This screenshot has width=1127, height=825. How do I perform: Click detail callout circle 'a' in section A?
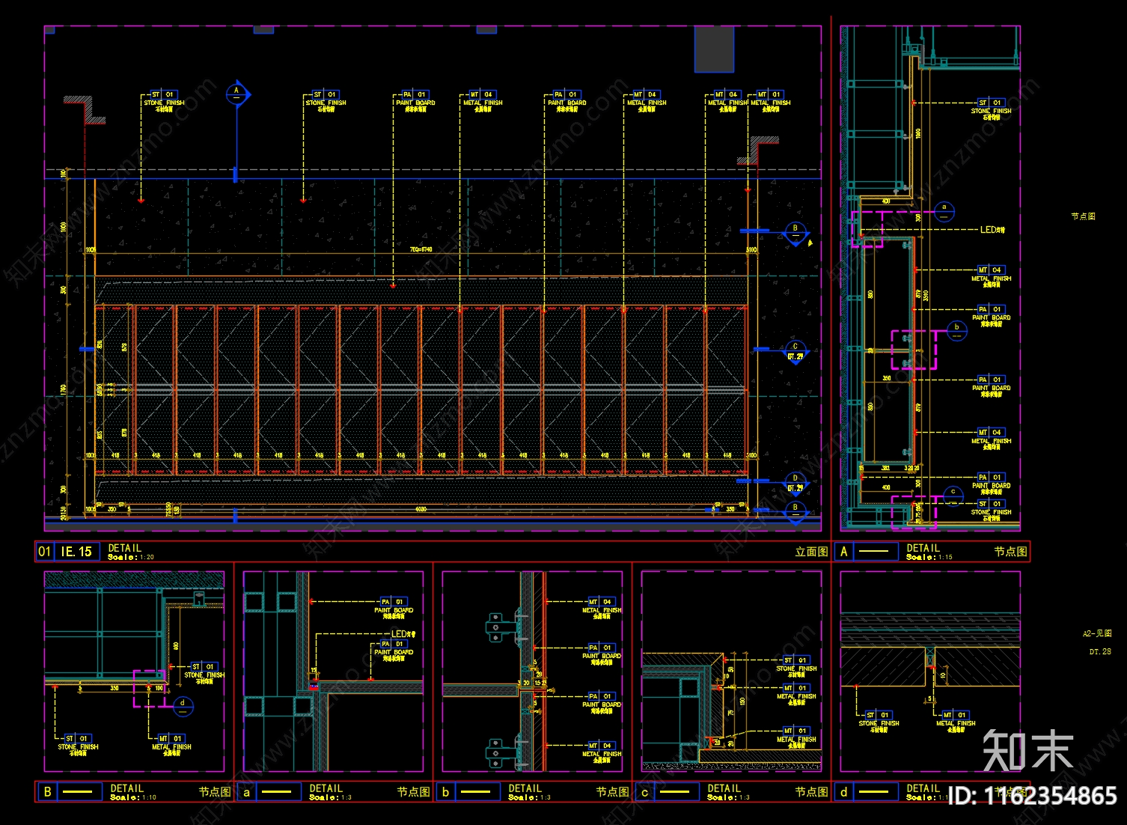(x=944, y=212)
